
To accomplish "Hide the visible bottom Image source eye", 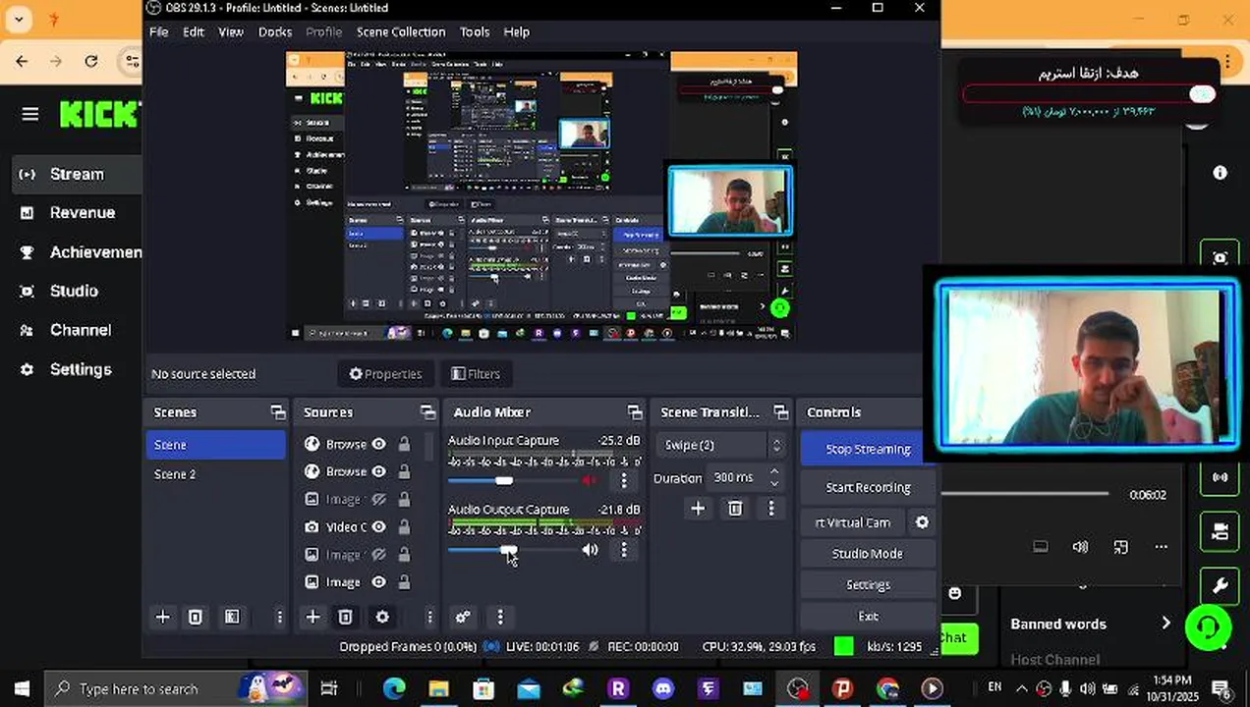I will (378, 582).
